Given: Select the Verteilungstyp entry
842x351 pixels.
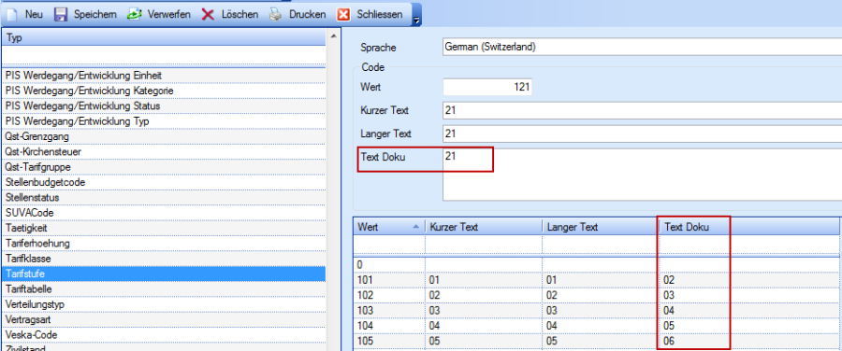Looking at the screenshot, I should [163, 304].
